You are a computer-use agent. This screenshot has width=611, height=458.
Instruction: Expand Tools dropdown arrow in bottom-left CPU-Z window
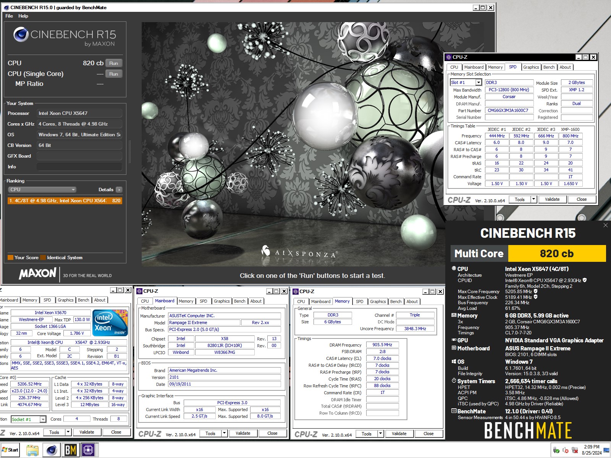click(x=68, y=432)
